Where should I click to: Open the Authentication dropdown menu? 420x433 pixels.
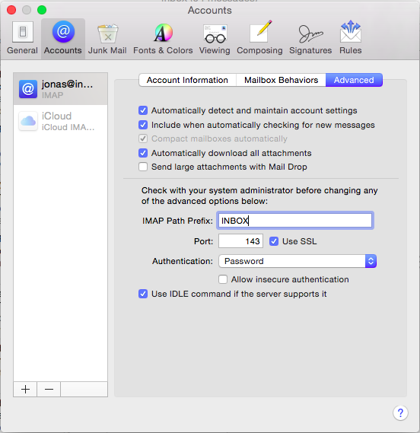pos(297,261)
